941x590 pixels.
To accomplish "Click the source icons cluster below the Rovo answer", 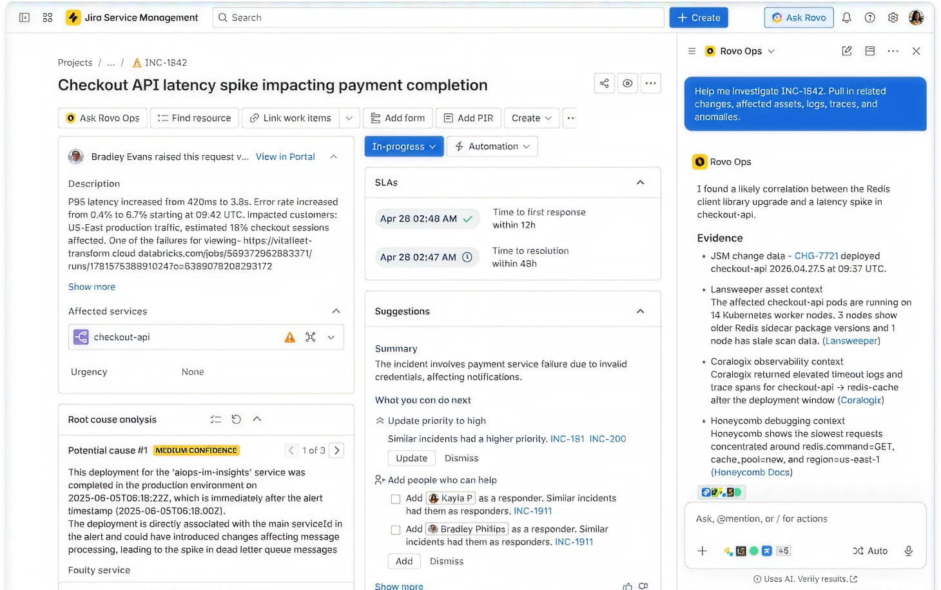I will (721, 492).
